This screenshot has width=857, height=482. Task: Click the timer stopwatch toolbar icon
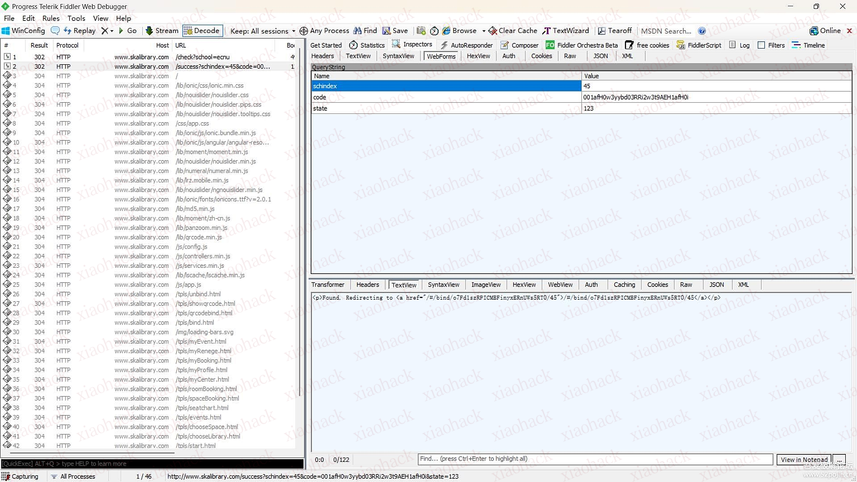point(434,31)
